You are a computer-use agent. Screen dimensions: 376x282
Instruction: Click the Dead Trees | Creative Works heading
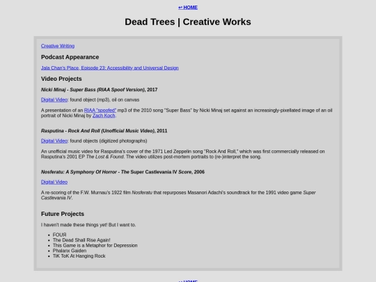(x=188, y=22)
